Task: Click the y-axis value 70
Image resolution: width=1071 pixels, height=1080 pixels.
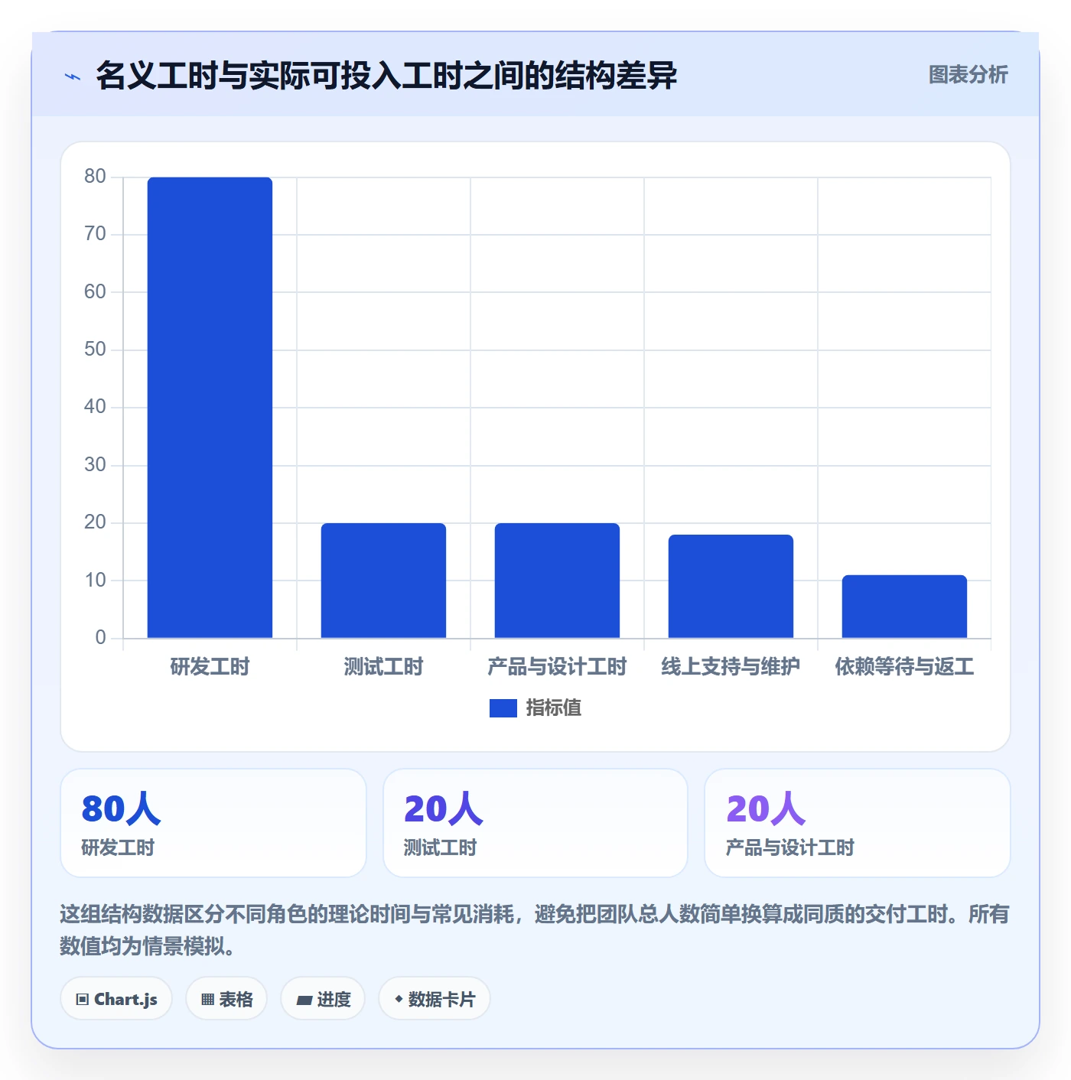Action: coord(95,234)
